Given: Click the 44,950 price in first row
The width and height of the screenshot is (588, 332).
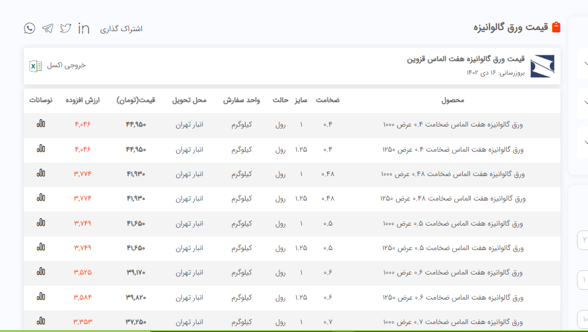Looking at the screenshot, I should pos(136,125).
